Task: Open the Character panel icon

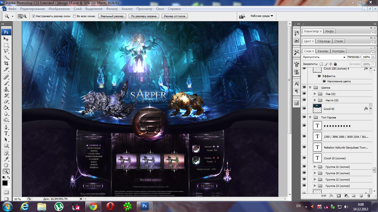Action: tap(296, 84)
